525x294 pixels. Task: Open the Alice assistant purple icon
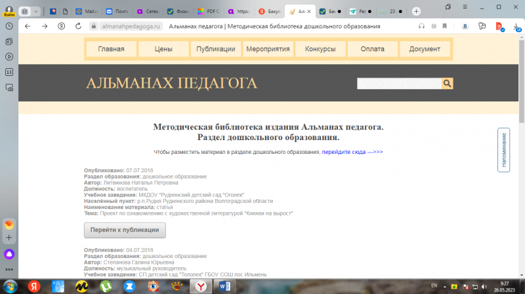[x=9, y=254]
